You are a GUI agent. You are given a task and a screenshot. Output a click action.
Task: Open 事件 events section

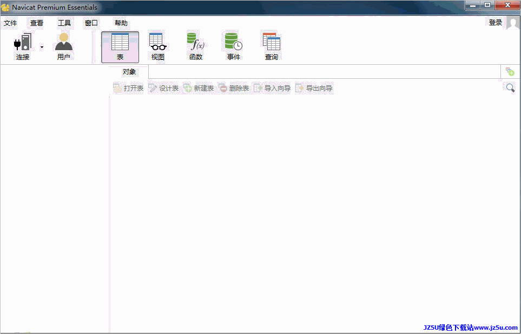click(234, 47)
